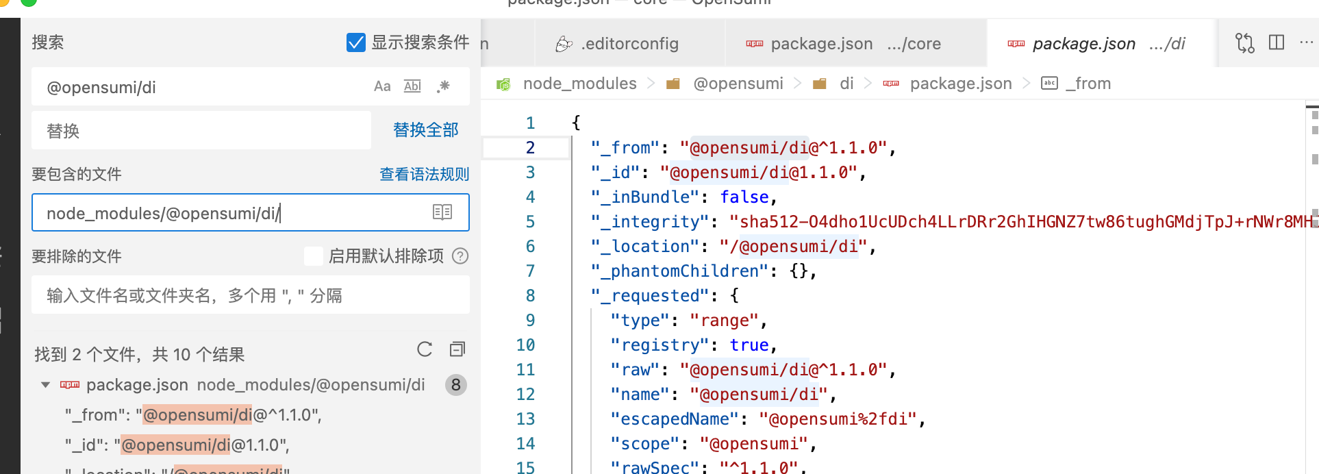Select the di folder breadcrumb
1319x474 pixels.
(846, 84)
